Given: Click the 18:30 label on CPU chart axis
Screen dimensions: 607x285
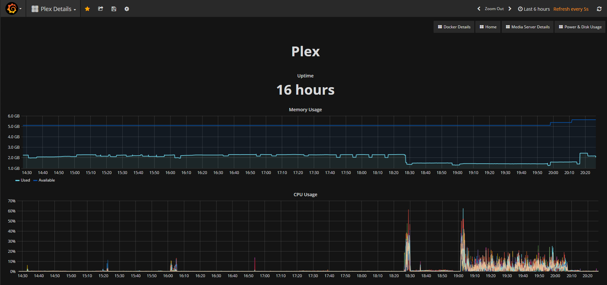Looking at the screenshot, I should 410,276.
